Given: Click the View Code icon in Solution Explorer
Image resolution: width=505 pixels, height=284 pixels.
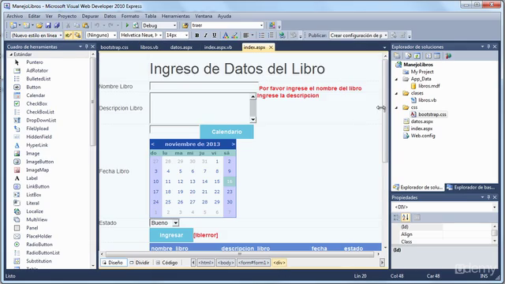Looking at the screenshot, I should 428,56.
